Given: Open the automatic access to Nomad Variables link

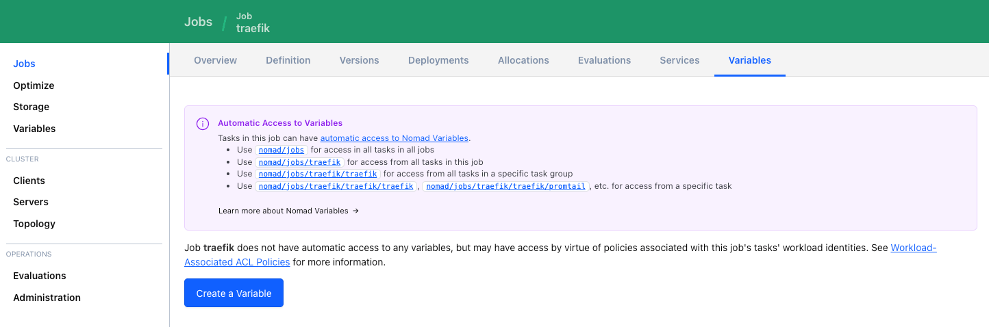Looking at the screenshot, I should tap(394, 138).
